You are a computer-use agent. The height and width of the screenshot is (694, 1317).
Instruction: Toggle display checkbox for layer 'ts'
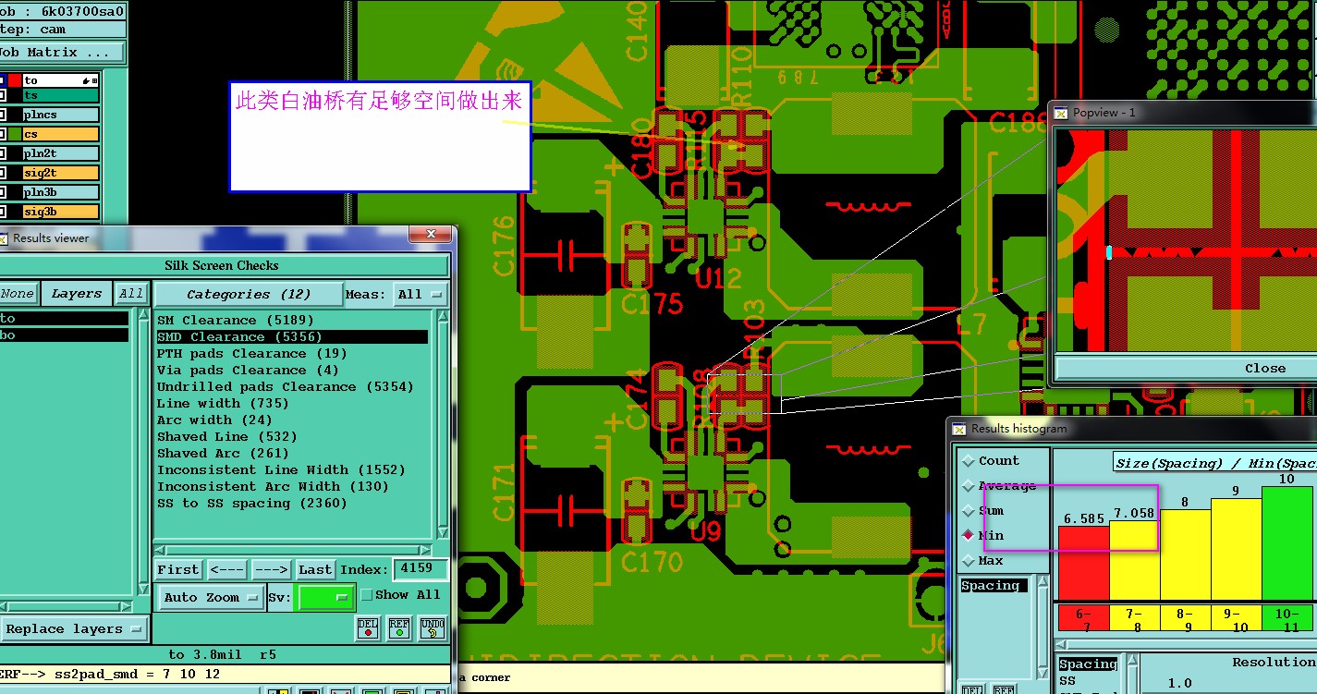pyautogui.click(x=3, y=95)
